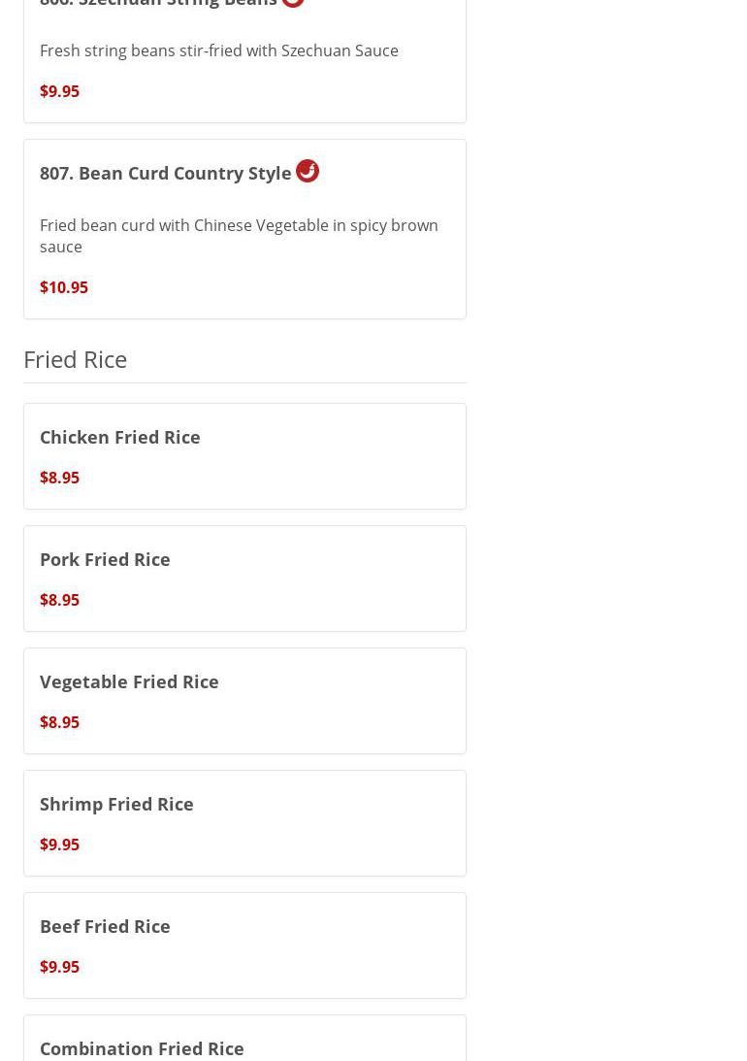Click the $10.95 price for Bean Curd

click(64, 287)
